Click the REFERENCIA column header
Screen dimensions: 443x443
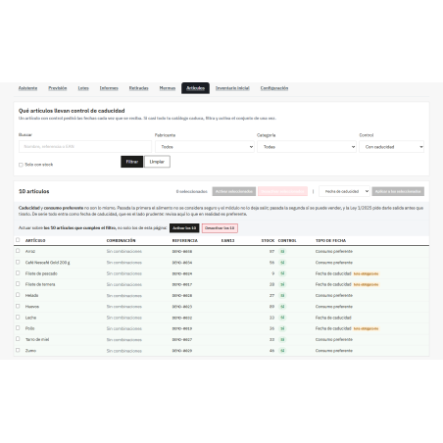185,240
